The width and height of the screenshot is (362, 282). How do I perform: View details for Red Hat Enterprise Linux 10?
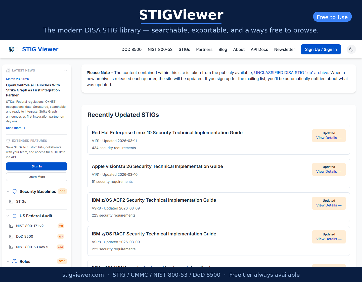(329, 138)
